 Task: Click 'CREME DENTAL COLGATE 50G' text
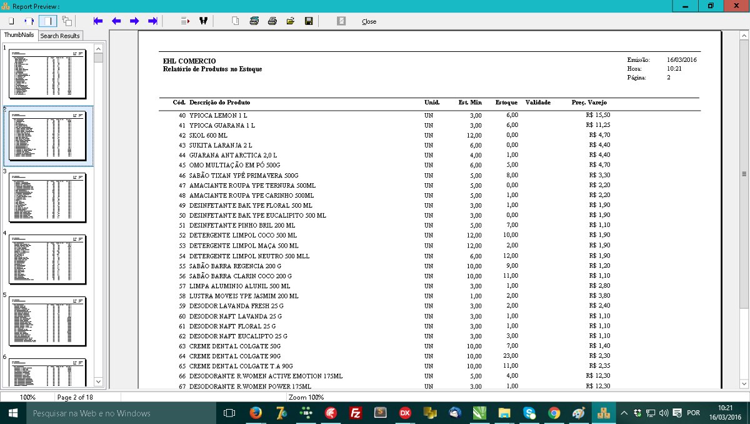click(235, 346)
